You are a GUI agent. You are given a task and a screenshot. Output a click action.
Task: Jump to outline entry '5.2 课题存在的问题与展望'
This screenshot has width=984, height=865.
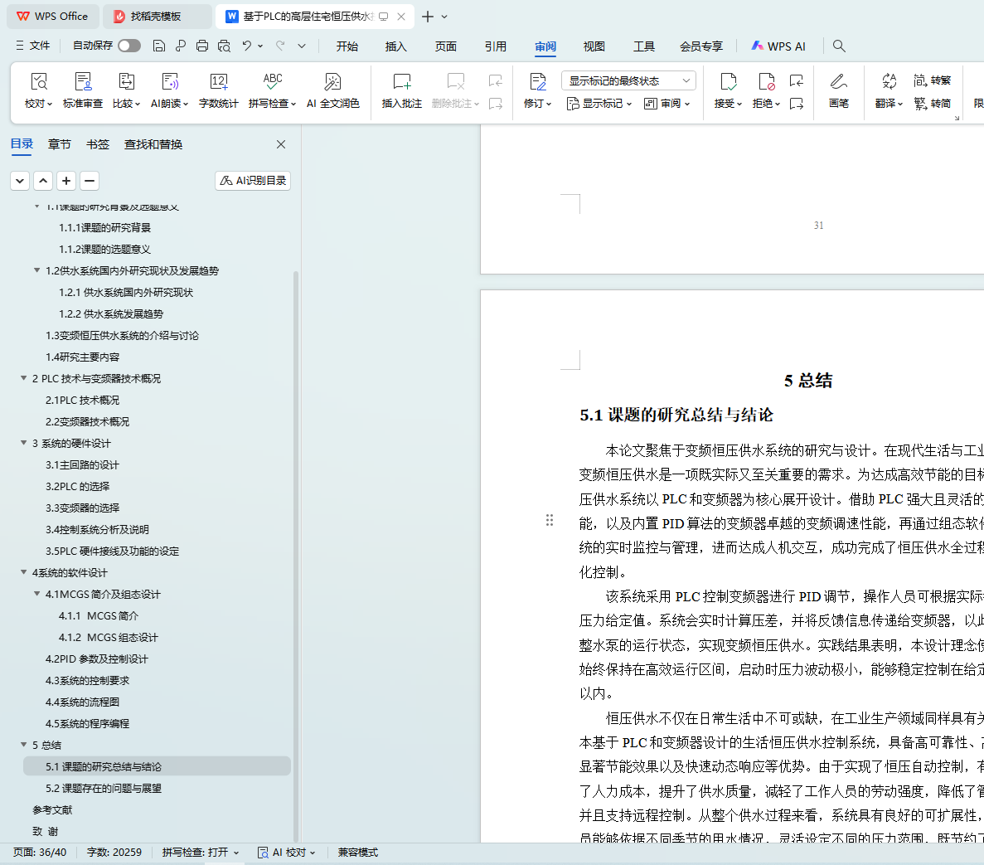[104, 788]
